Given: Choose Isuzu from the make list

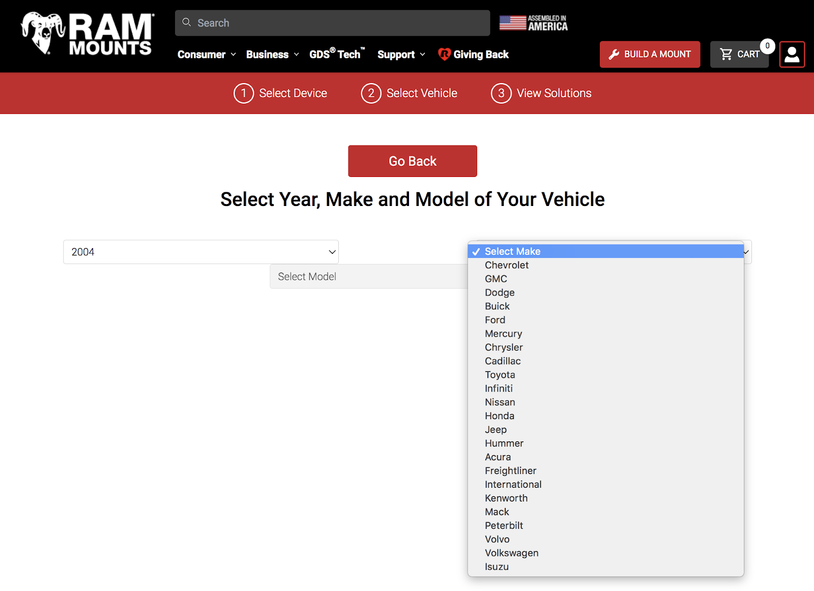Looking at the screenshot, I should click(x=605, y=567).
